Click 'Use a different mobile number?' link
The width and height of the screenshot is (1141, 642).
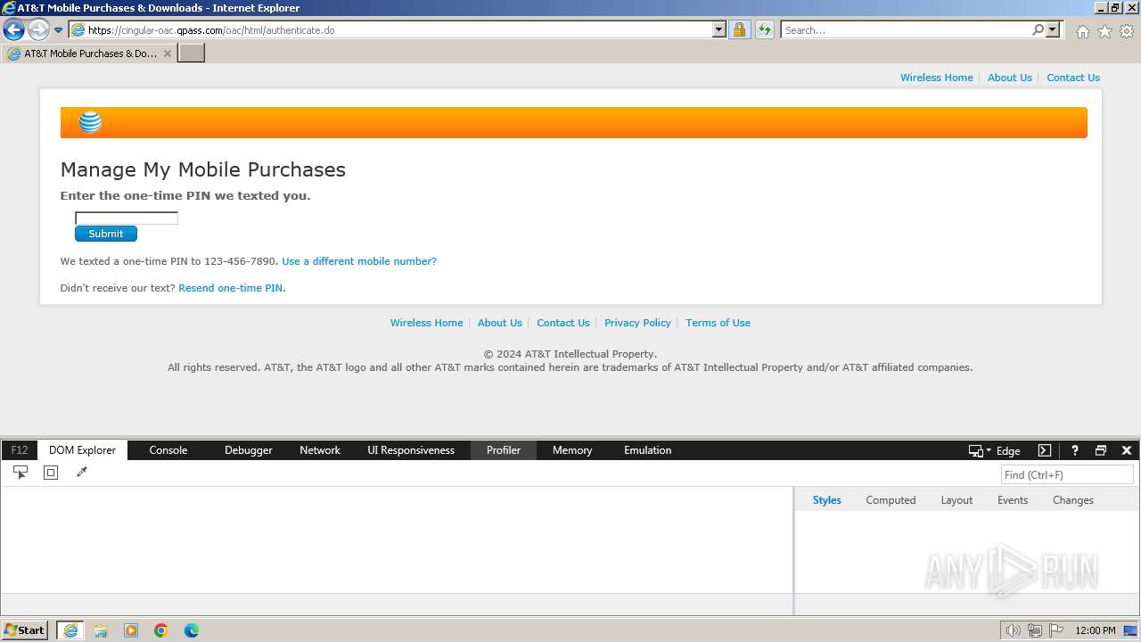point(359,261)
